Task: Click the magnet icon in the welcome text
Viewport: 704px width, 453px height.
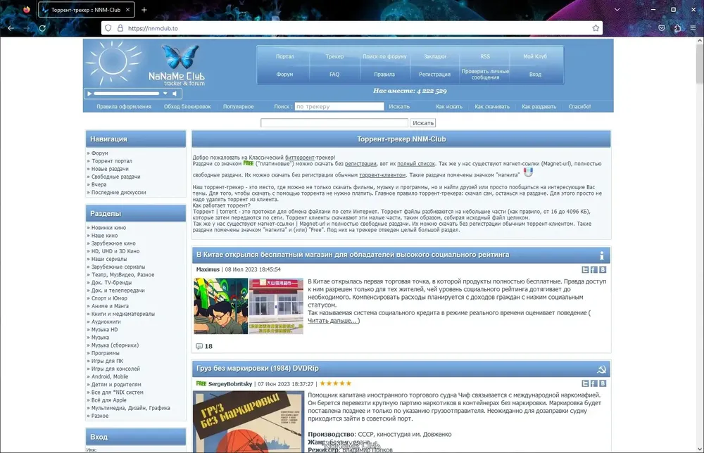Action: pyautogui.click(x=528, y=172)
